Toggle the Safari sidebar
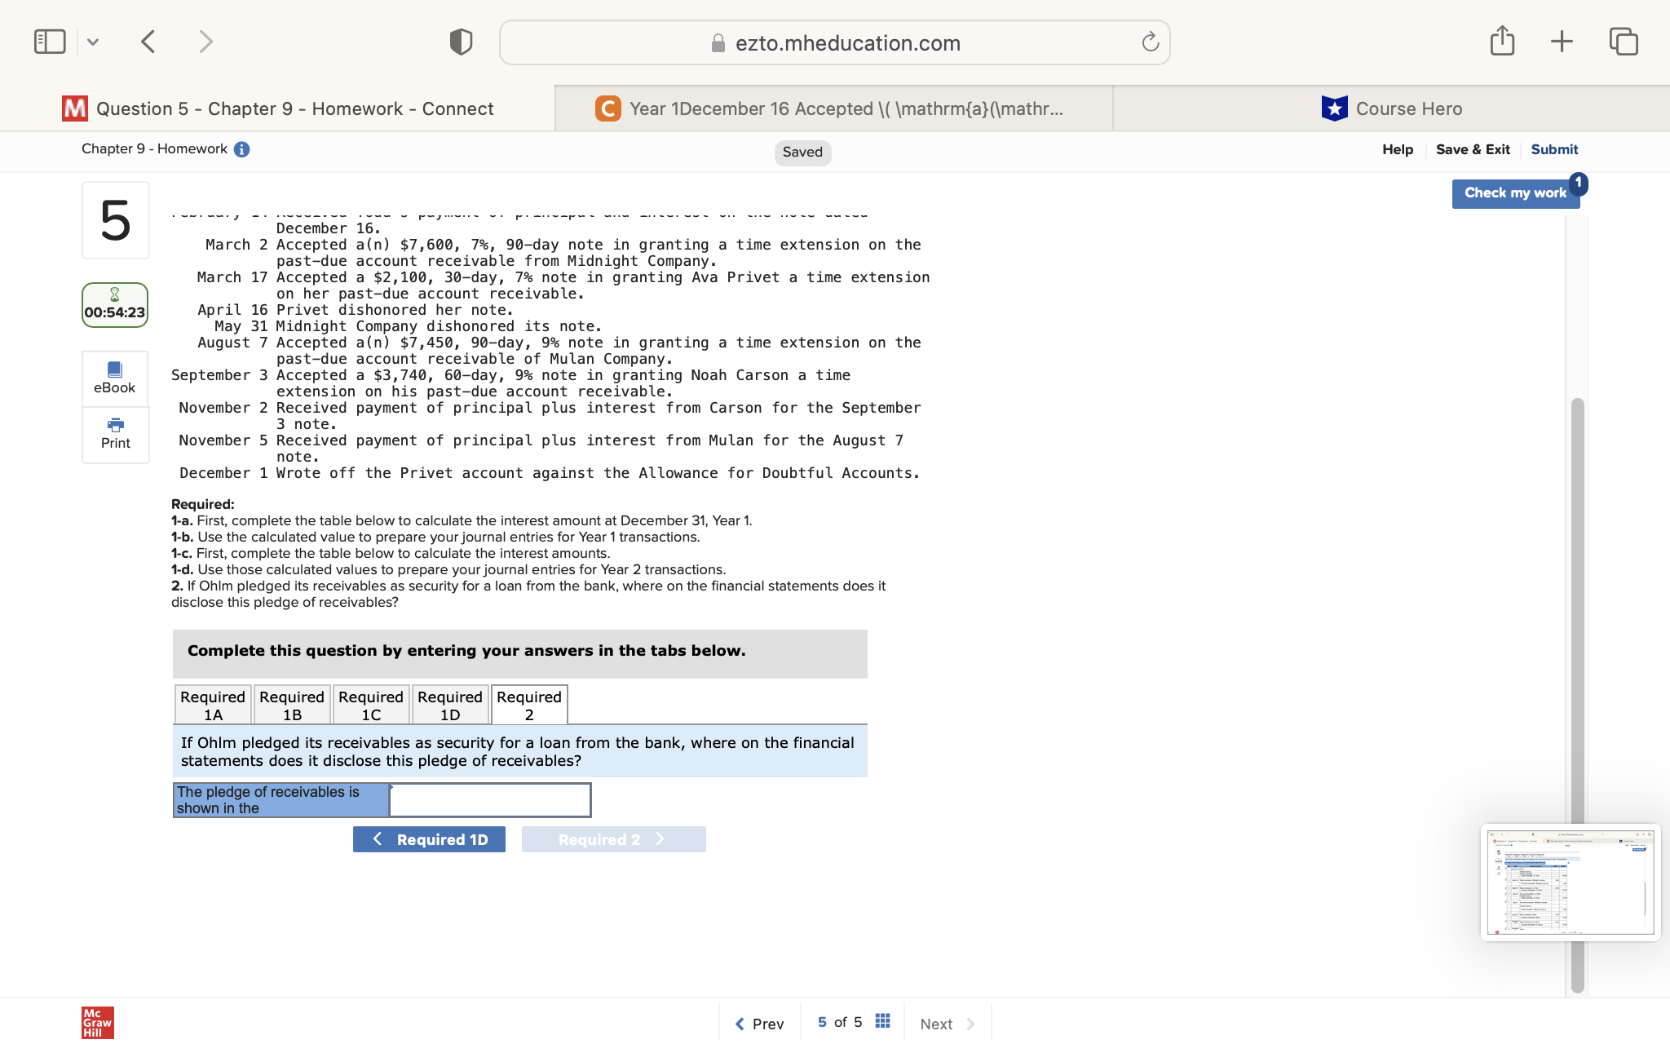 point(50,42)
